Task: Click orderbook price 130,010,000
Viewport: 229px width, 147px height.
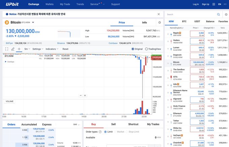Action: coord(39,129)
